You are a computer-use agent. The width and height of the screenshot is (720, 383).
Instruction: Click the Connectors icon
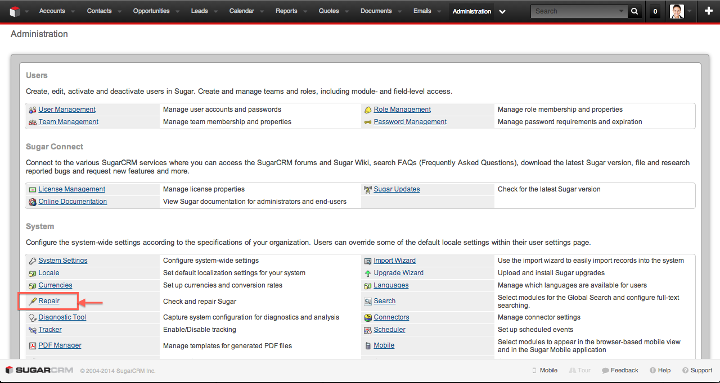pos(368,317)
